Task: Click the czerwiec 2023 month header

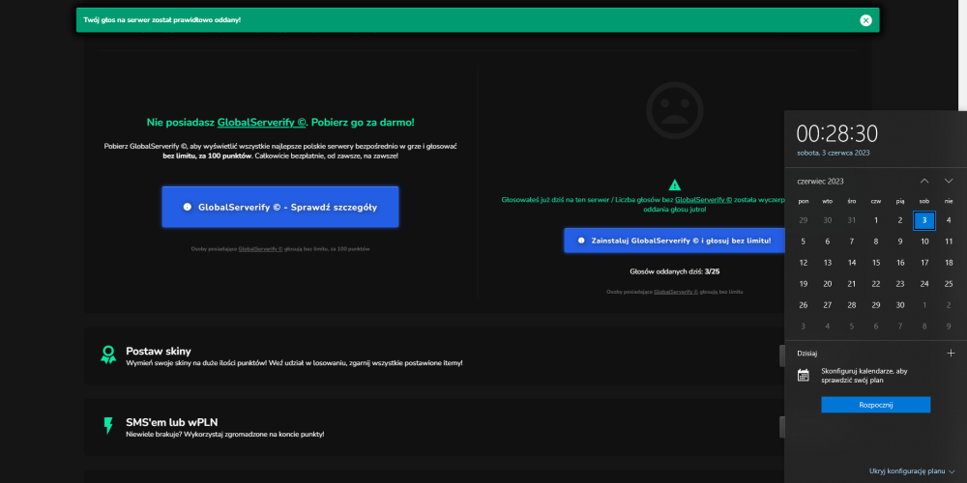Action: (x=820, y=182)
